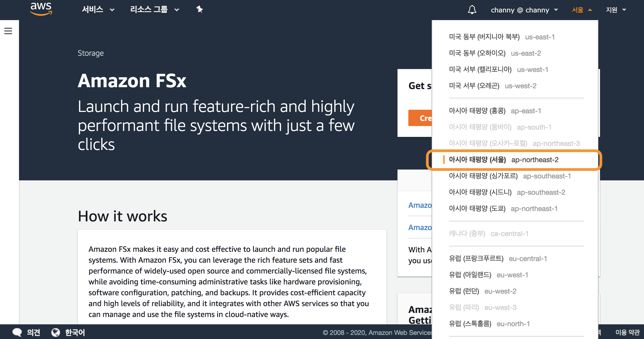The image size is (644, 339).
Task: Expand the 리소스 그룹 dropdown
Action: [x=154, y=10]
